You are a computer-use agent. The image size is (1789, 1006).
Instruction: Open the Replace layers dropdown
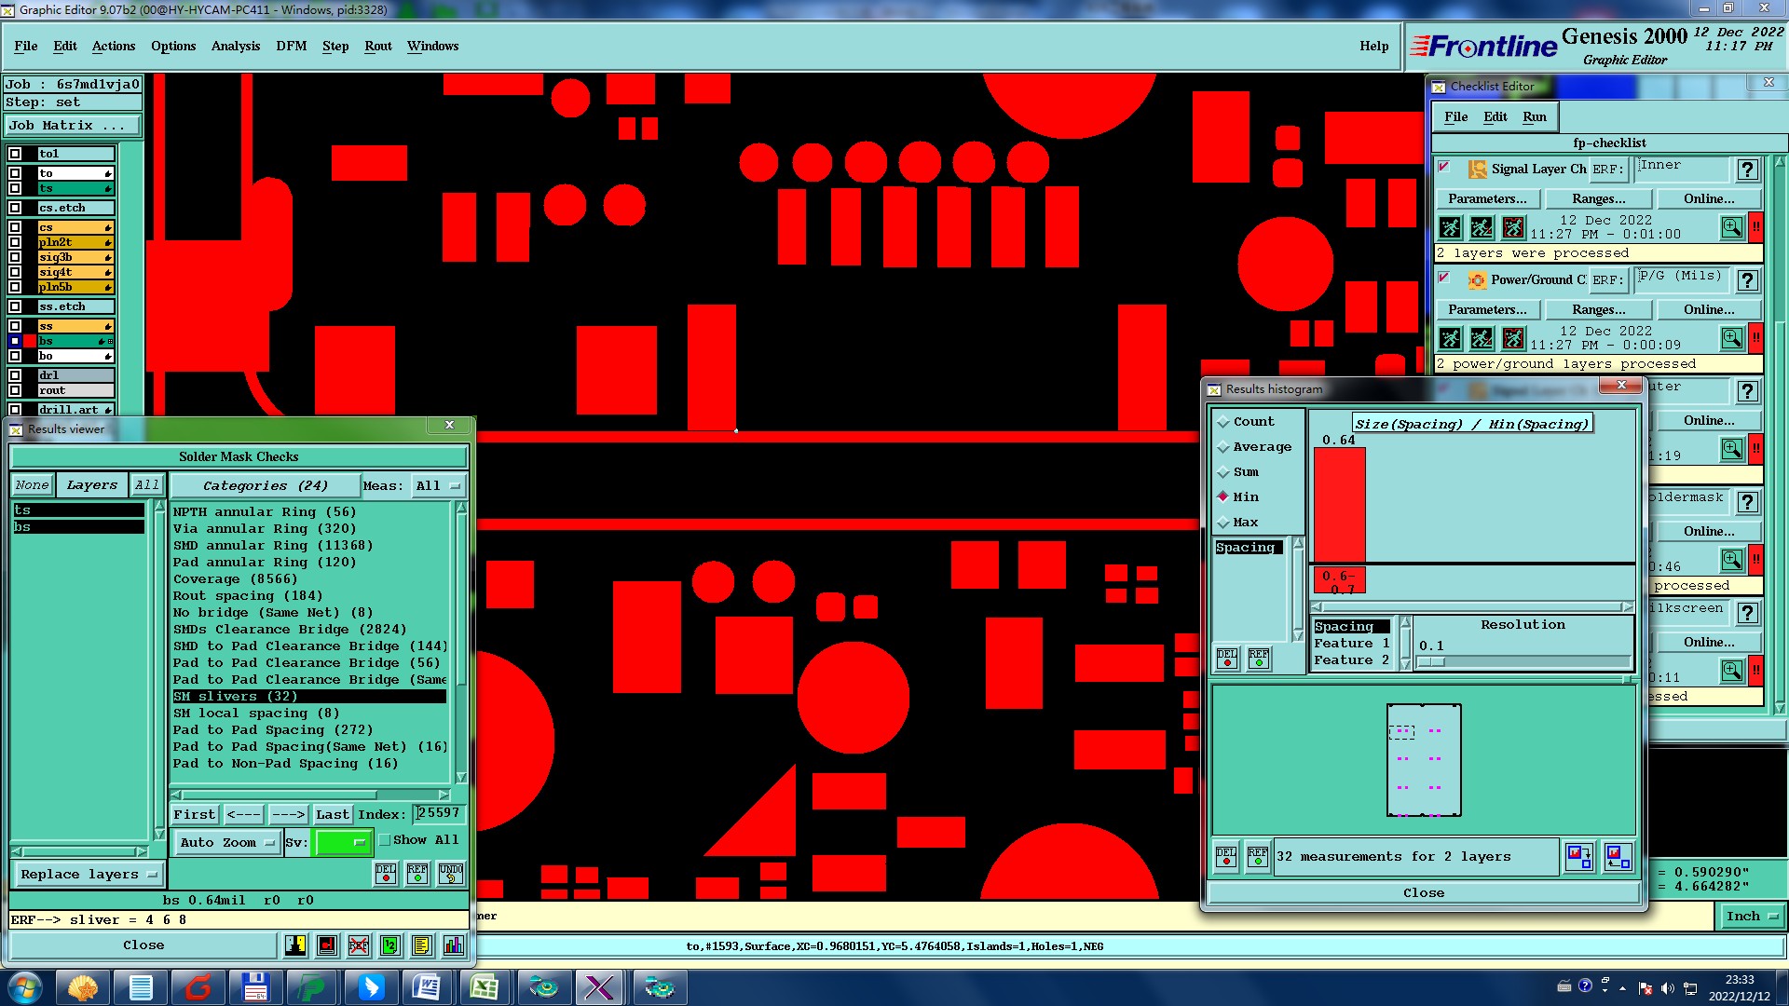(x=89, y=874)
